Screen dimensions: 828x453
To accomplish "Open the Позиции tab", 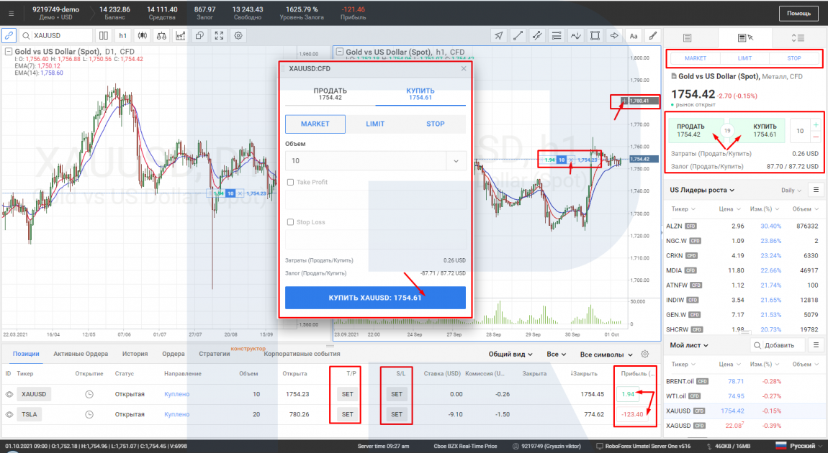I will click(26, 354).
